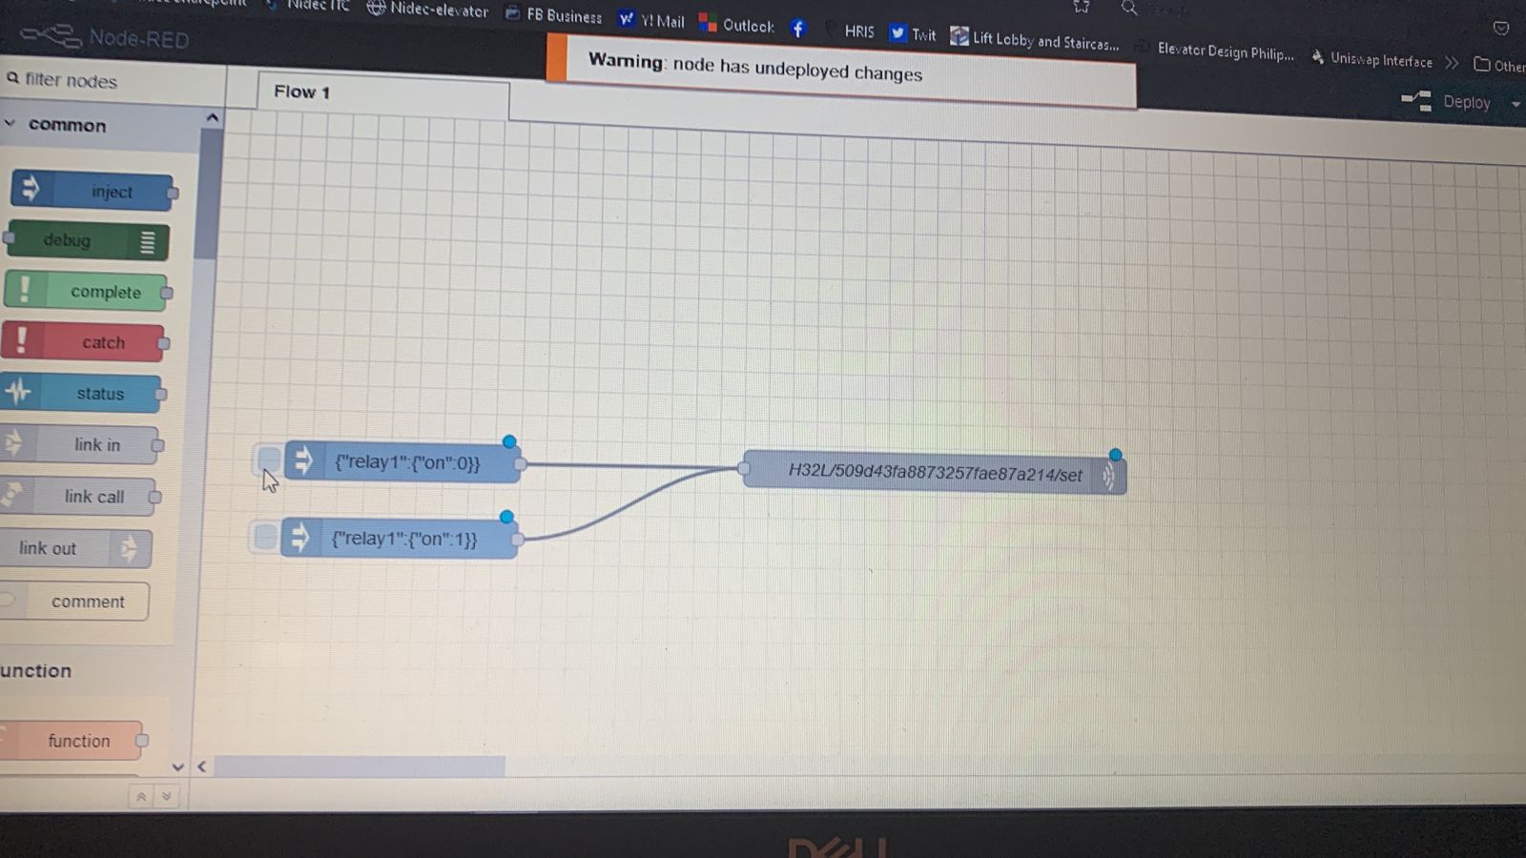1526x858 pixels.
Task: Trigger the relay1 on:1 inject button
Action: pyautogui.click(x=264, y=537)
